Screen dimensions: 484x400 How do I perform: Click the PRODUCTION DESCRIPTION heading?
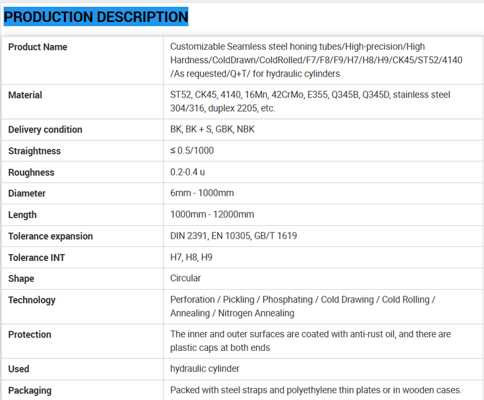pos(96,17)
